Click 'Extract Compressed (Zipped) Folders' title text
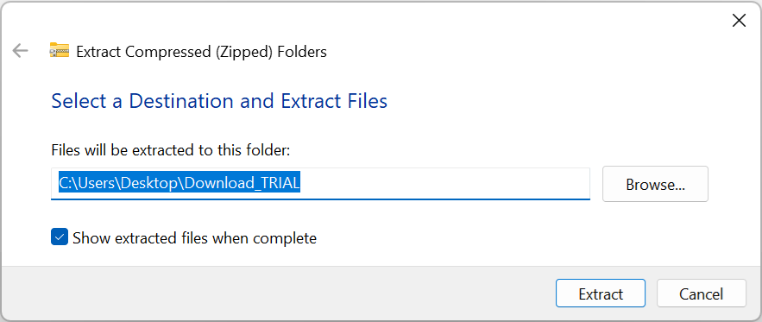The width and height of the screenshot is (762, 322). click(202, 52)
